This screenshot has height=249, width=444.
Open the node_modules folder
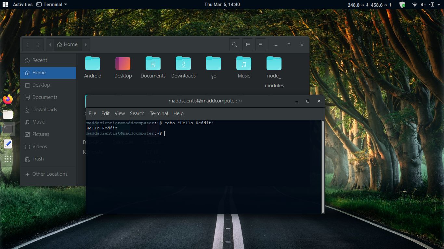click(x=274, y=63)
